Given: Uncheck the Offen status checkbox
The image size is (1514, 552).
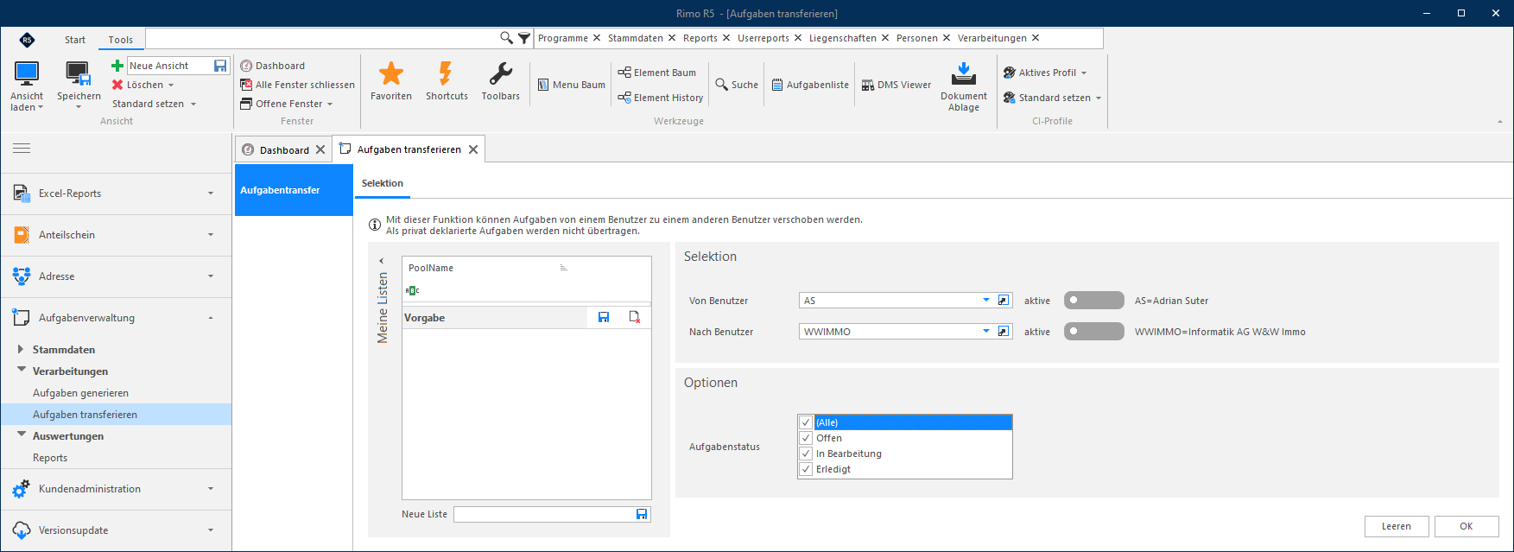Looking at the screenshot, I should (x=806, y=438).
